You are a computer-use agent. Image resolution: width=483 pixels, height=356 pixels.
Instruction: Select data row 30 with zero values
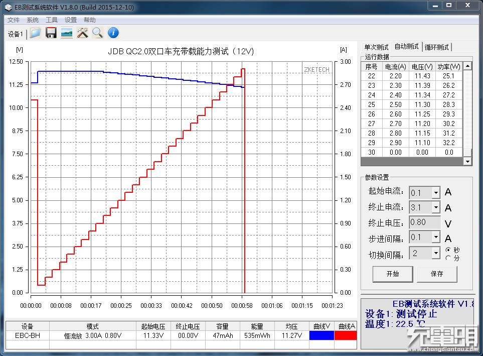(x=412, y=153)
